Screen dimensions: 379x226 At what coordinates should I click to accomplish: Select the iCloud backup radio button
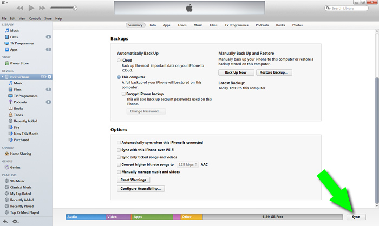119,60
